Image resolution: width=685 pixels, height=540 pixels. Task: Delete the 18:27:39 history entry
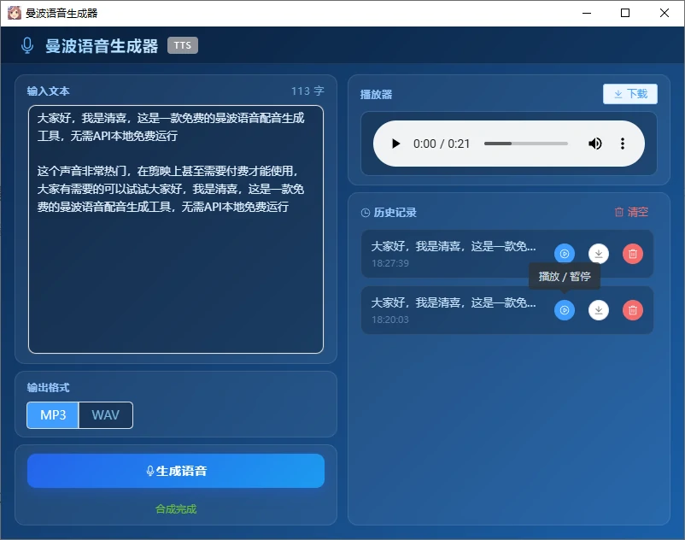point(632,254)
